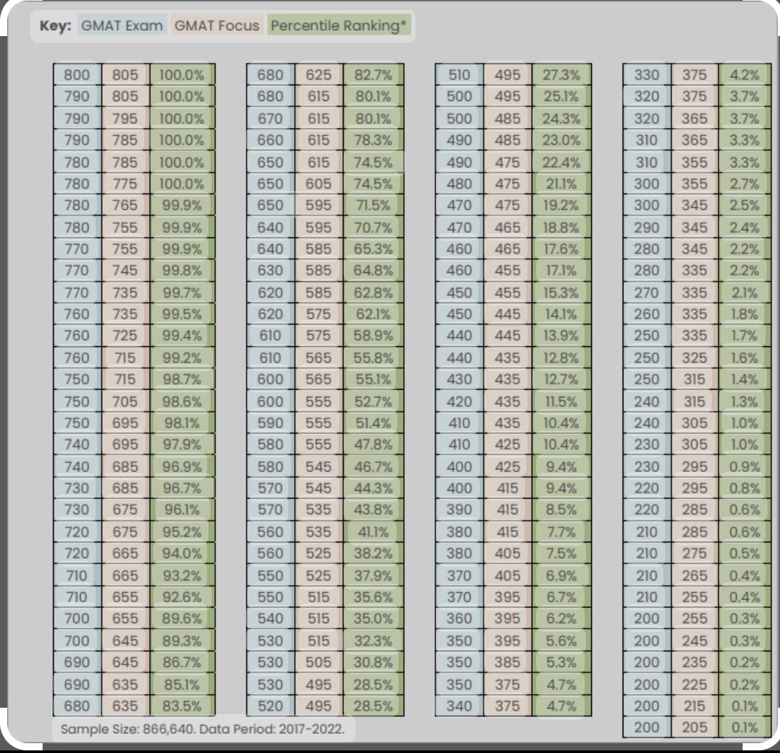Select the GMAT Focus score 705 cell

pyautogui.click(x=125, y=401)
